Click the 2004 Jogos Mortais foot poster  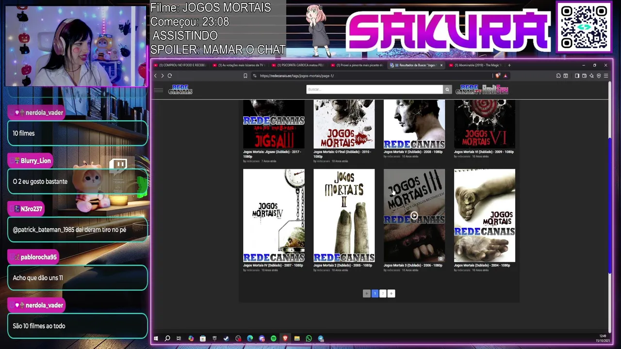coord(485,215)
